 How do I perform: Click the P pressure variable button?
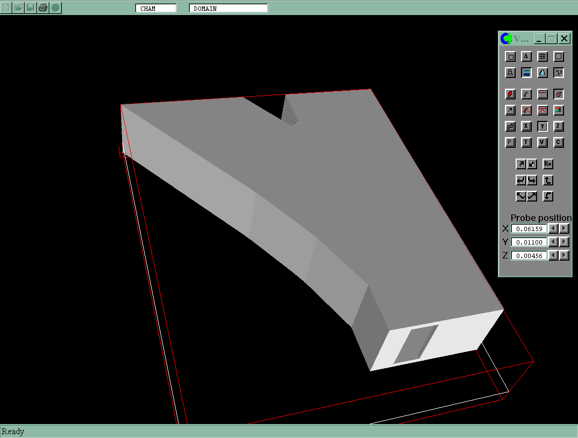[510, 142]
